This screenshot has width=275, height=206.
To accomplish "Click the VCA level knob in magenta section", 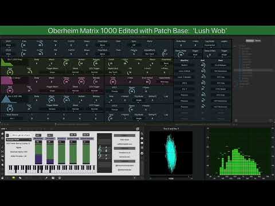I will (x=113, y=82).
